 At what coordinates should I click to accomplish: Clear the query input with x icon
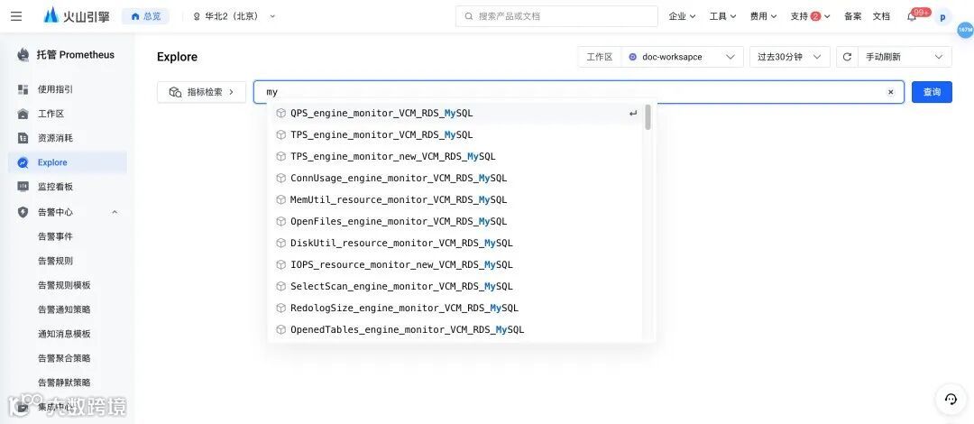890,92
